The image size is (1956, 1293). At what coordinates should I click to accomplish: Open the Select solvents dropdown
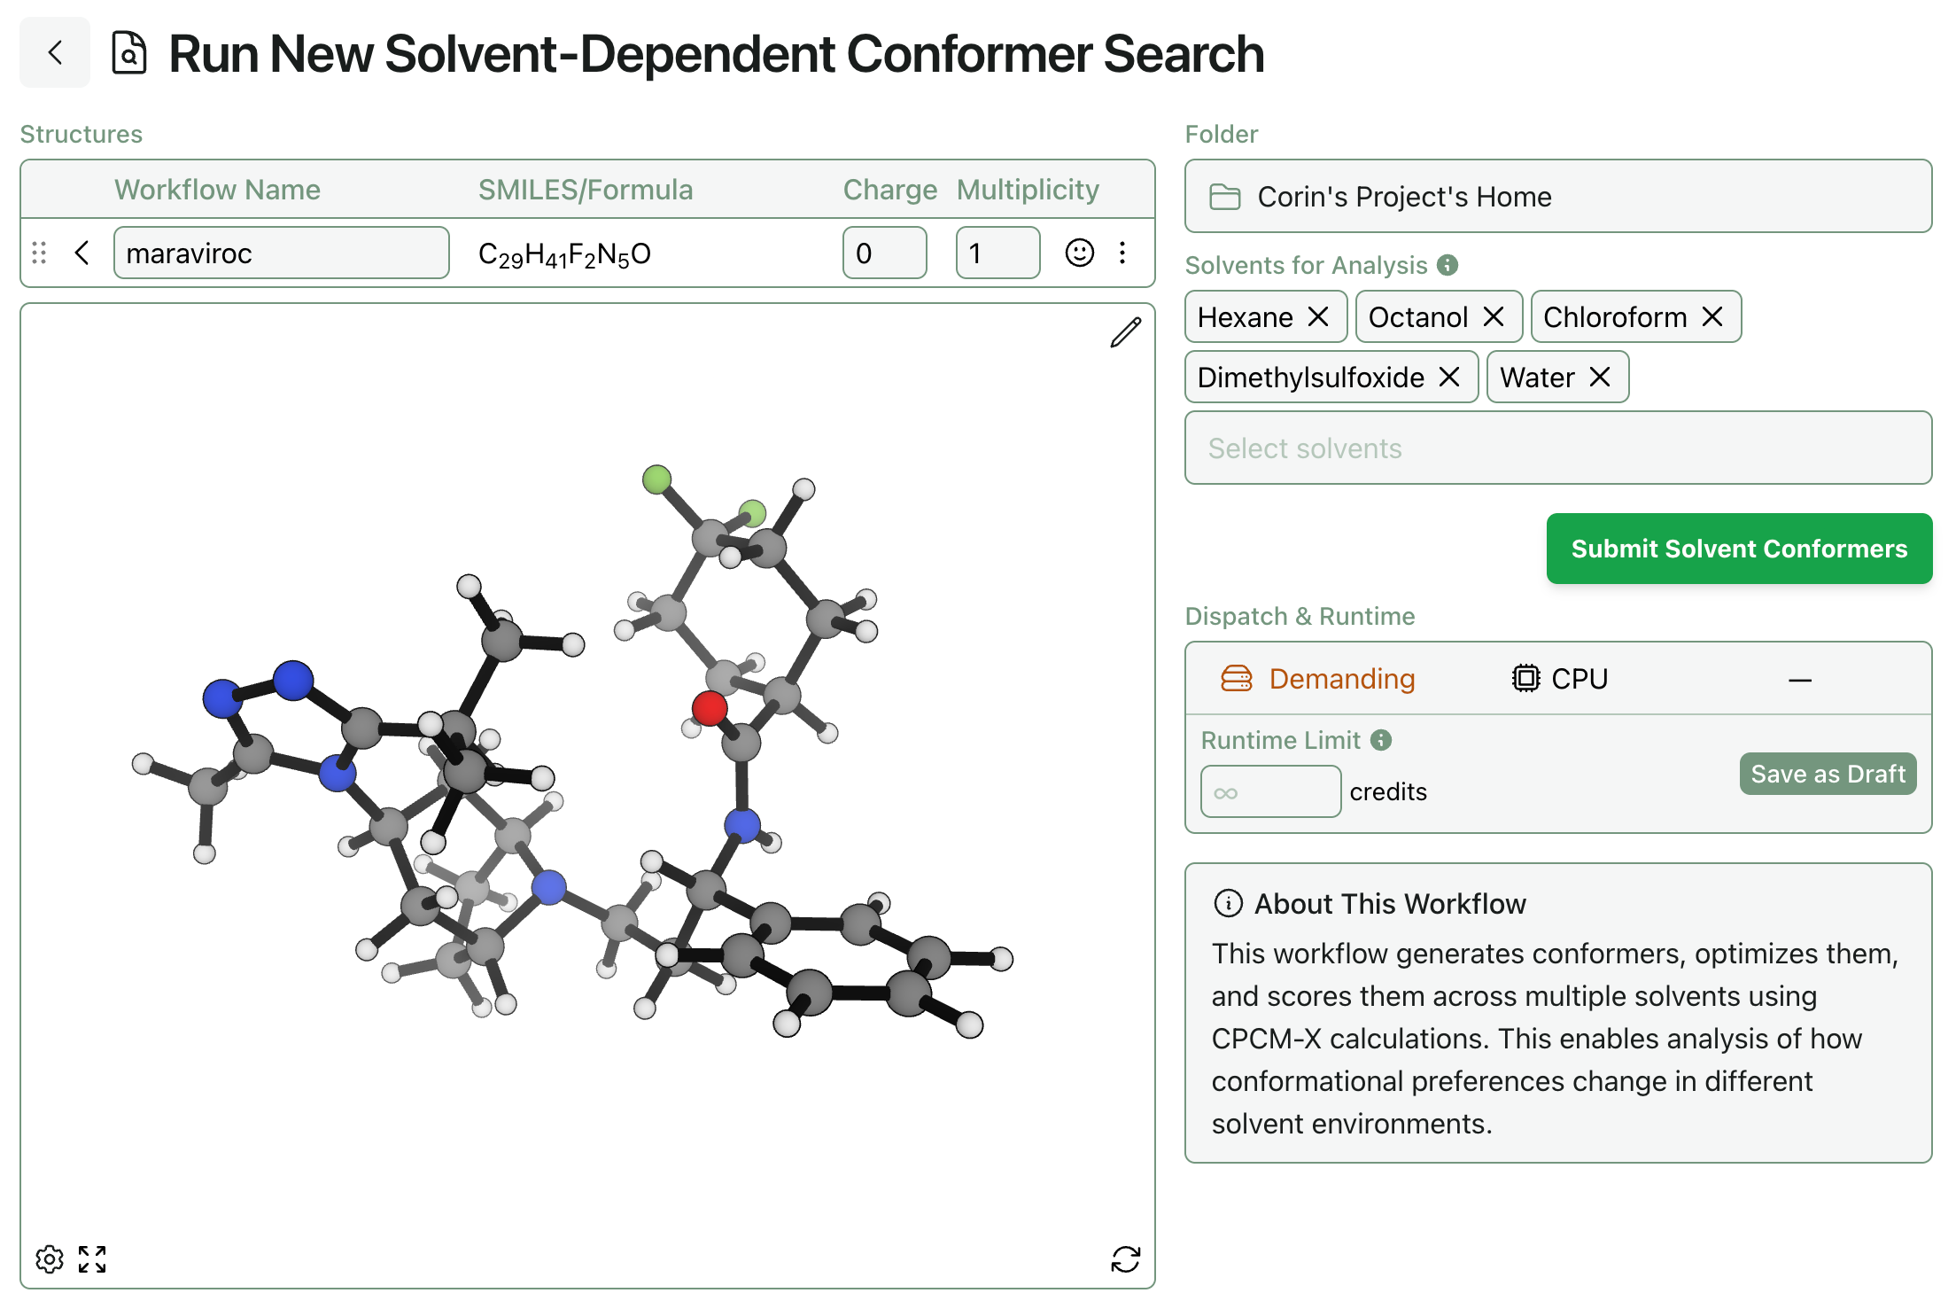point(1557,448)
